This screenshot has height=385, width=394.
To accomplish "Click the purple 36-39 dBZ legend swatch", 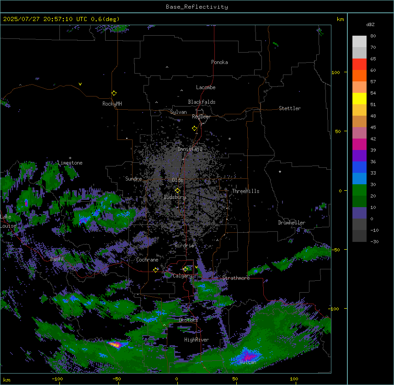I will point(359,156).
